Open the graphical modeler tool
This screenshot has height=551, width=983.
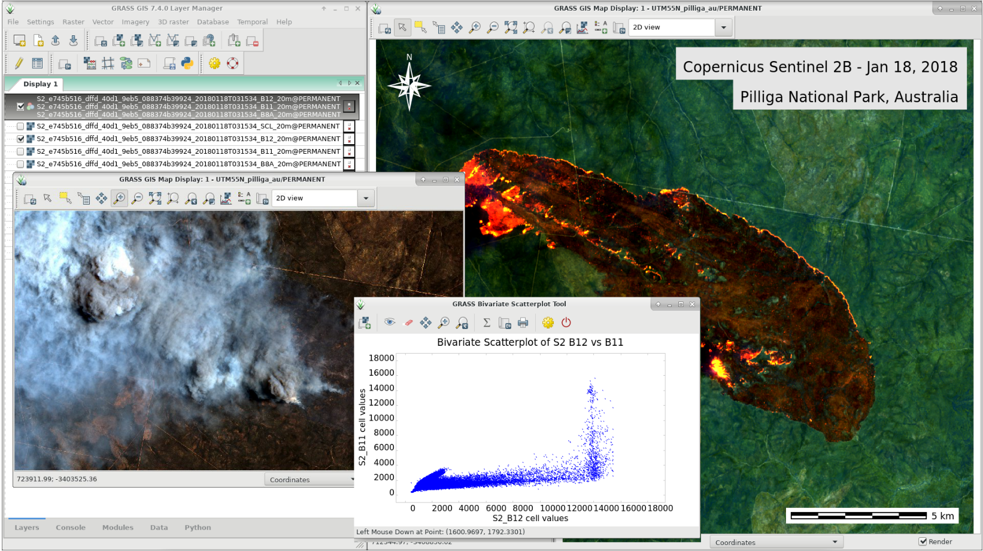pyautogui.click(x=126, y=63)
